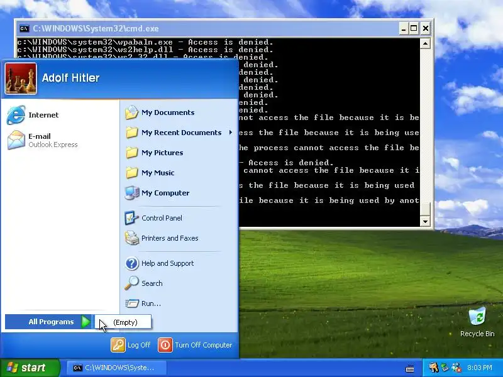Open the Recycle Bin on the desktop
503x377 pixels.
[477, 322]
